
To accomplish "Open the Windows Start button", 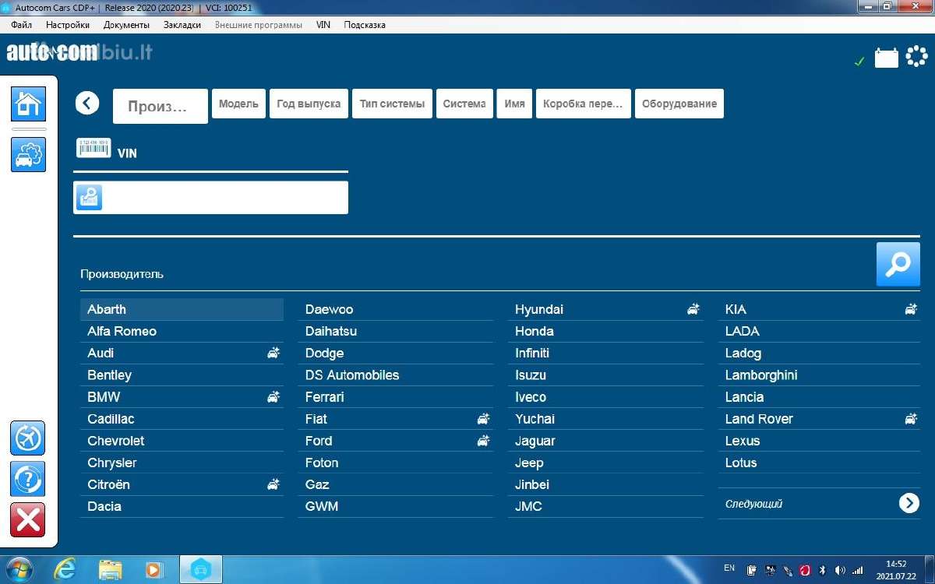I will [19, 569].
